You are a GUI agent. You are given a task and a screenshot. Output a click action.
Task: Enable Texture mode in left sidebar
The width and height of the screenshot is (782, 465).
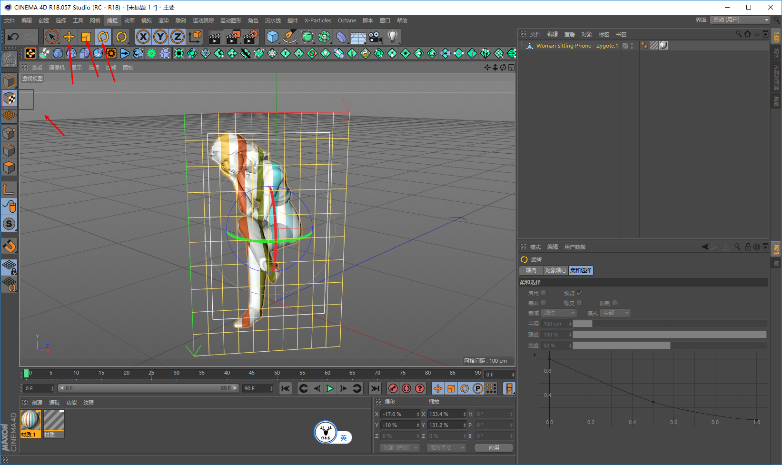[10, 99]
